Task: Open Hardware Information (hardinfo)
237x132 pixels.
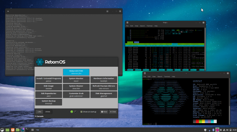Action: pos(104,80)
